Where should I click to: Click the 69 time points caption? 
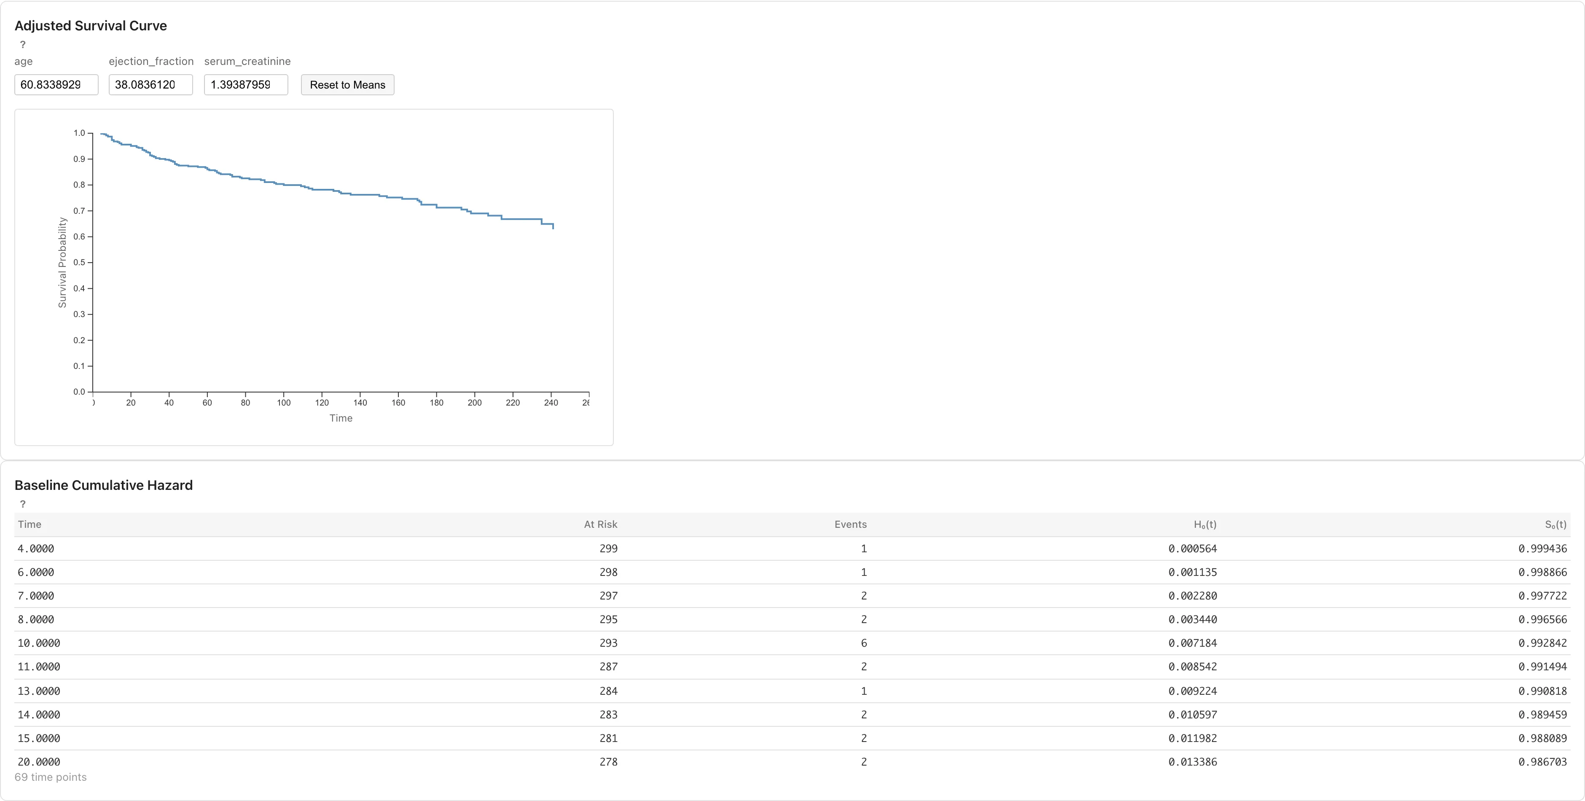51,777
